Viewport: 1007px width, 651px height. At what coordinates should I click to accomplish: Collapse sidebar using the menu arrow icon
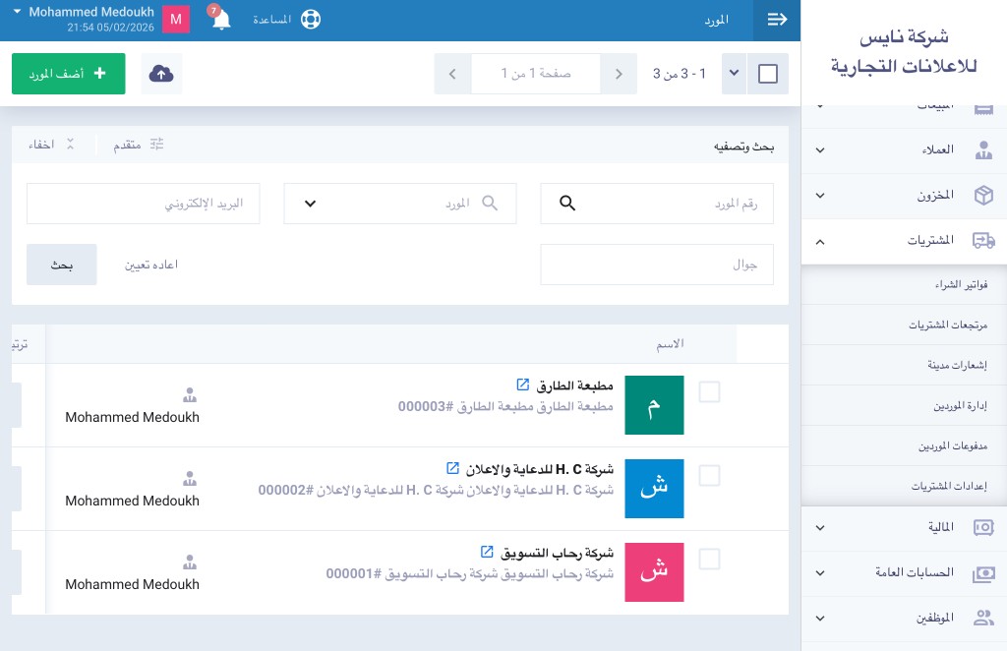pyautogui.click(x=777, y=20)
